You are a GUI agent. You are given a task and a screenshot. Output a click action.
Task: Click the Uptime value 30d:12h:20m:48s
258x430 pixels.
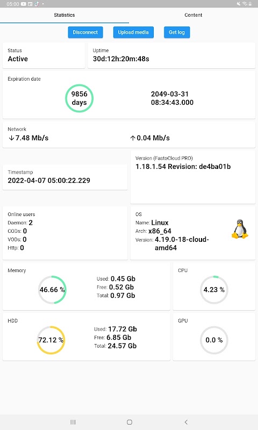pos(121,59)
